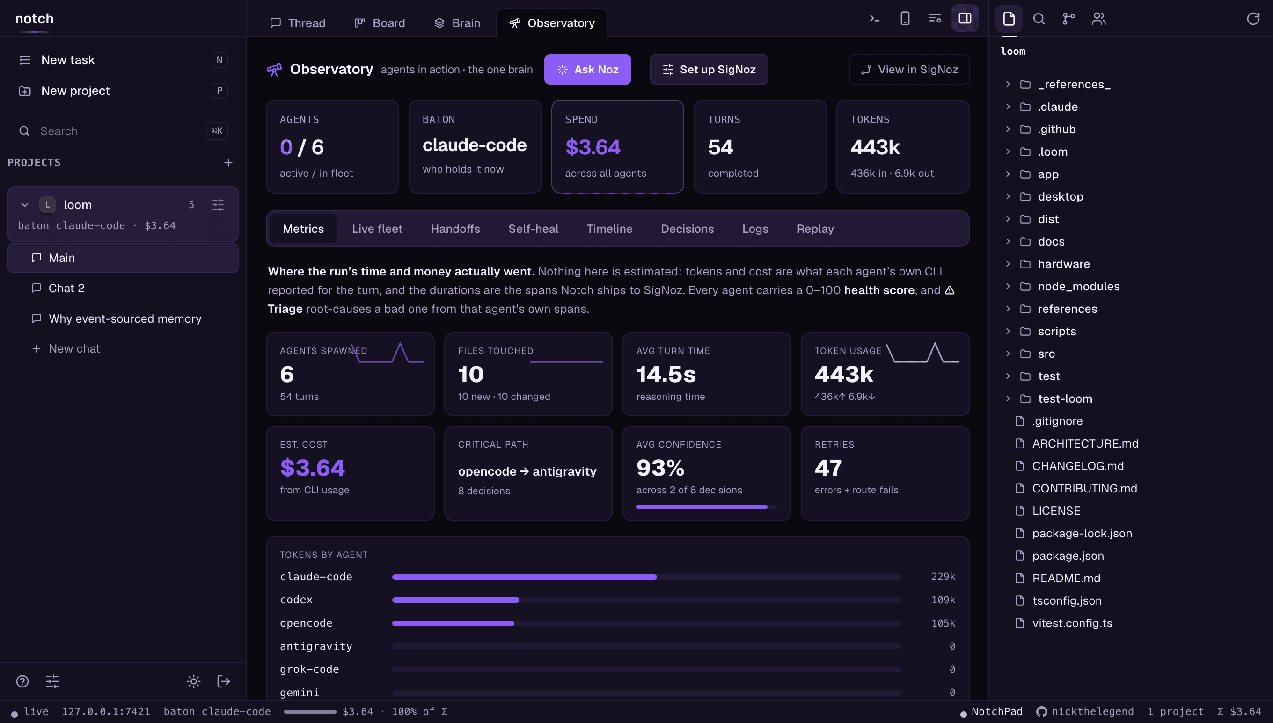The width and height of the screenshot is (1273, 723).
Task: Click the New task list icon
Action: [25, 60]
